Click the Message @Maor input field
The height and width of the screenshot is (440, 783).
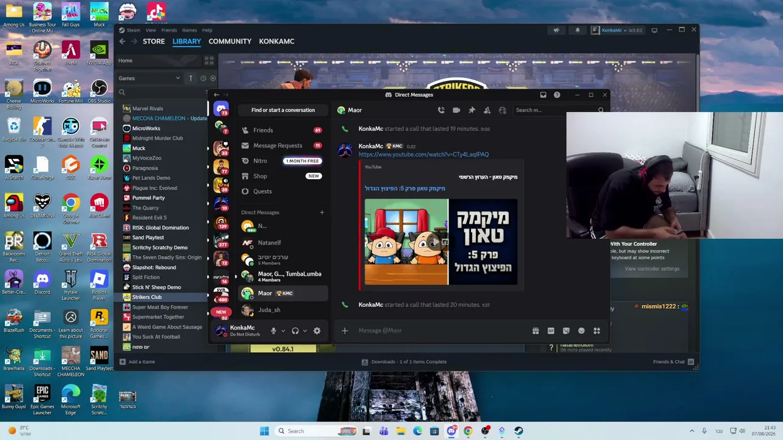[x=440, y=331]
